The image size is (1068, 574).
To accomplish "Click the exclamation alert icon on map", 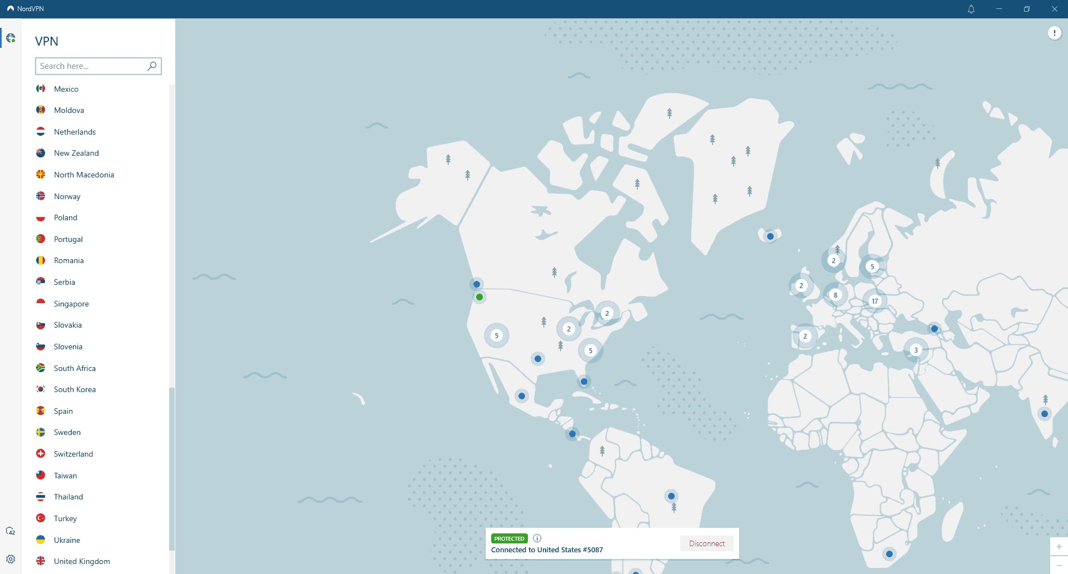I will click(1054, 33).
